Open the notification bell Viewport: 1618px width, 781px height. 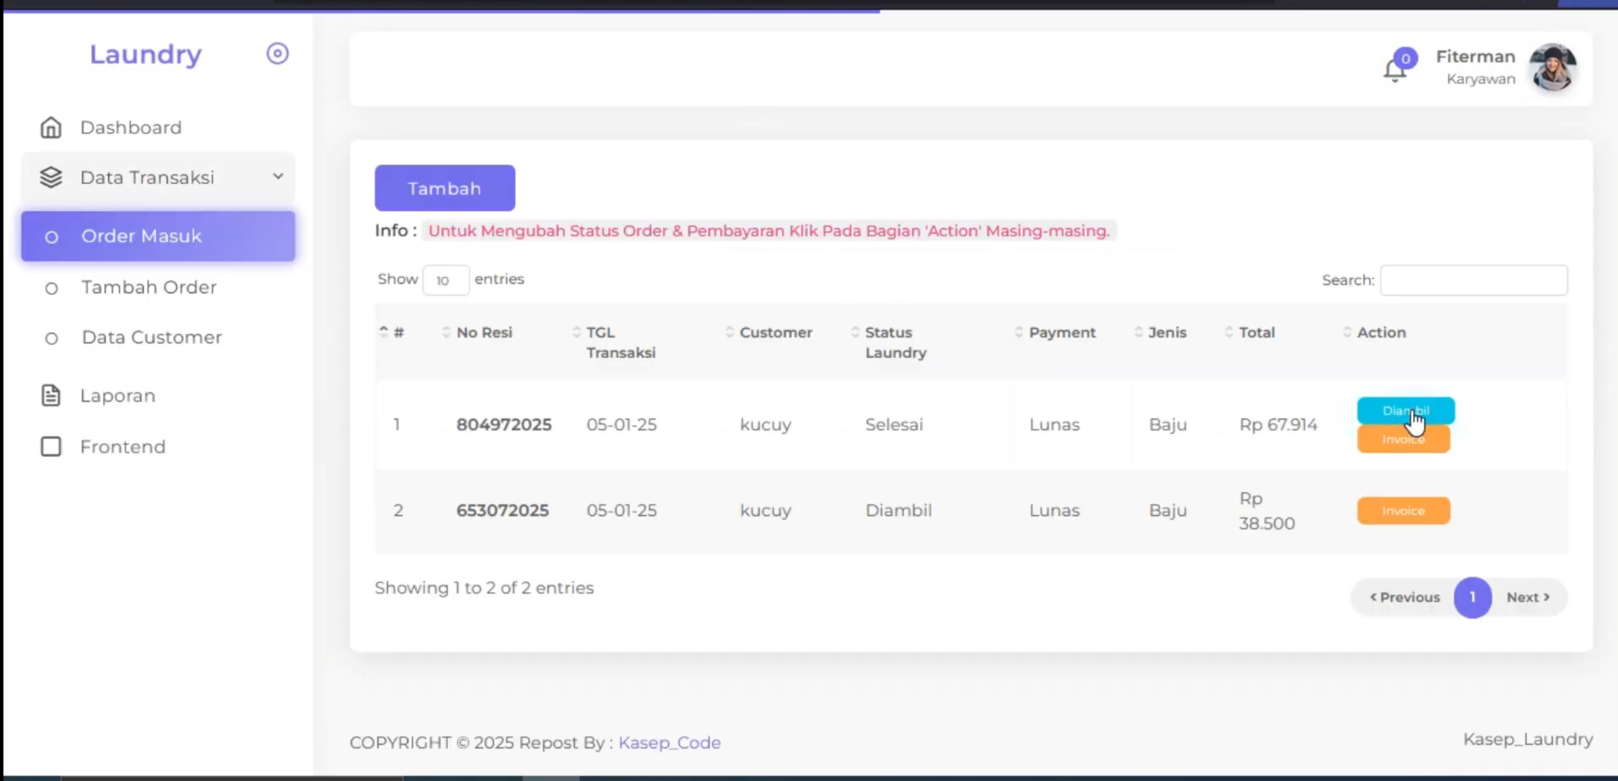1395,70
